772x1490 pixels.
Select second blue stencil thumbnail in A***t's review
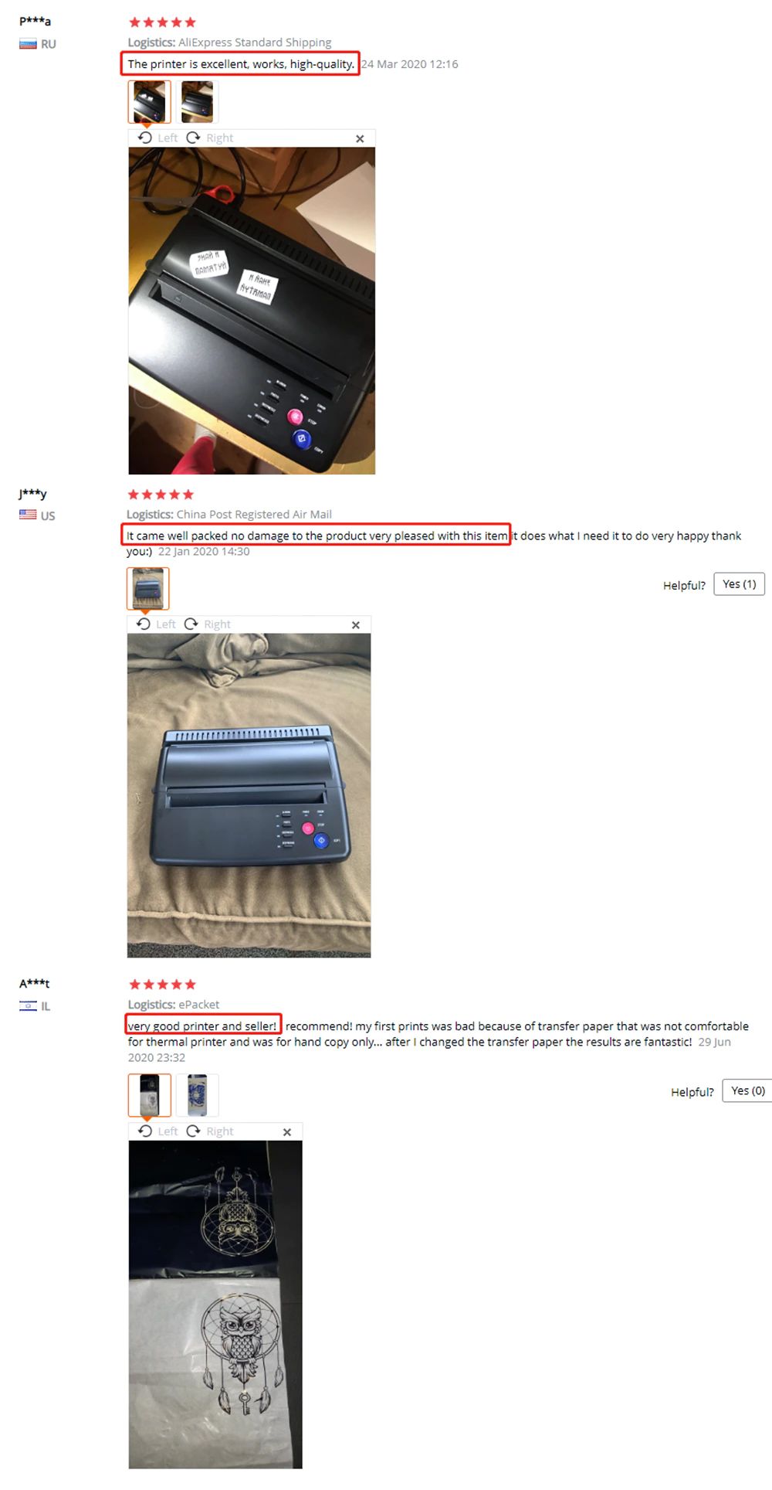tap(197, 1095)
